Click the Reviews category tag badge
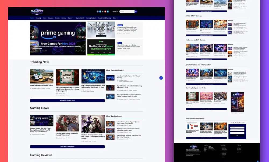This screenshot has width=269, height=162. tap(120, 25)
